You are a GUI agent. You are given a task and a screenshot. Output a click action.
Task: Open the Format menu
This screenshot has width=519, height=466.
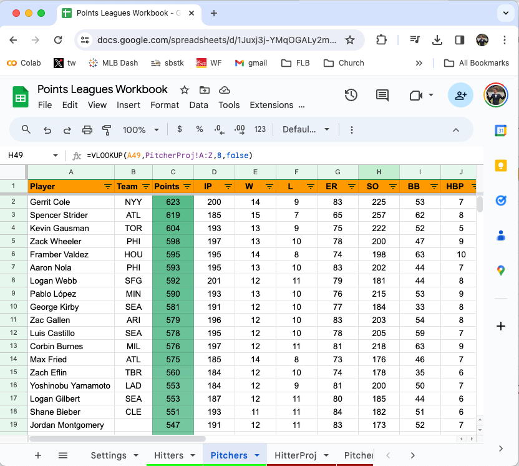(x=165, y=105)
